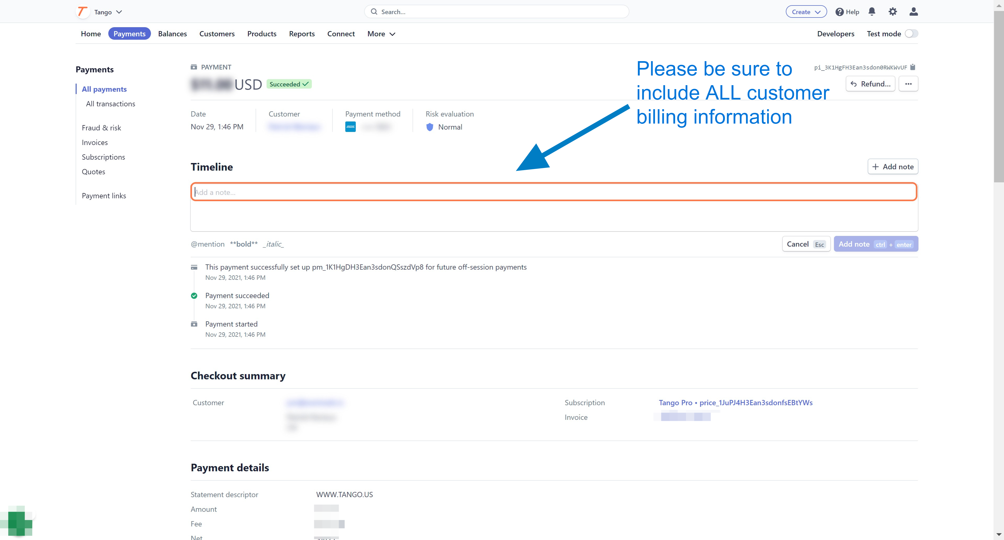Click the Tango logo icon

pos(82,12)
